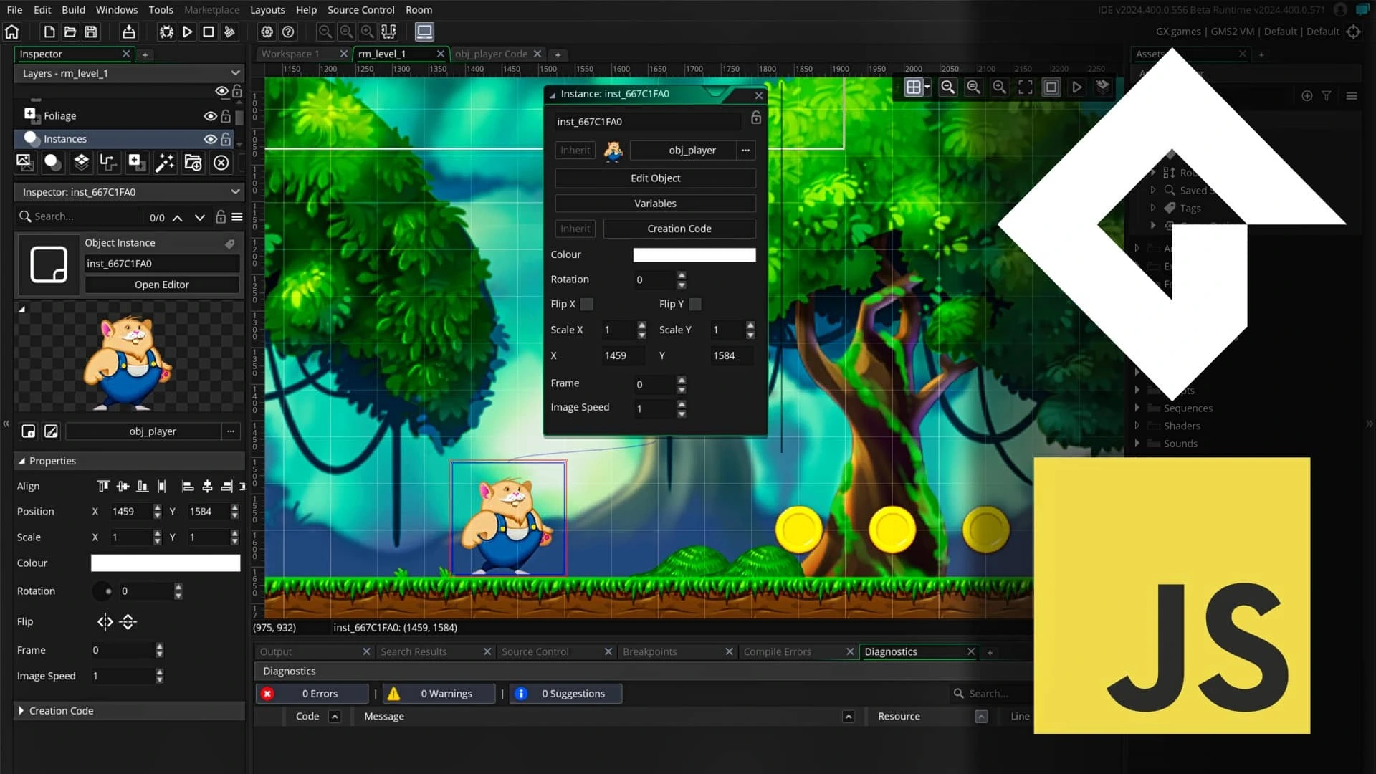Fit room to window icon
The height and width of the screenshot is (774, 1376).
[x=1026, y=87]
